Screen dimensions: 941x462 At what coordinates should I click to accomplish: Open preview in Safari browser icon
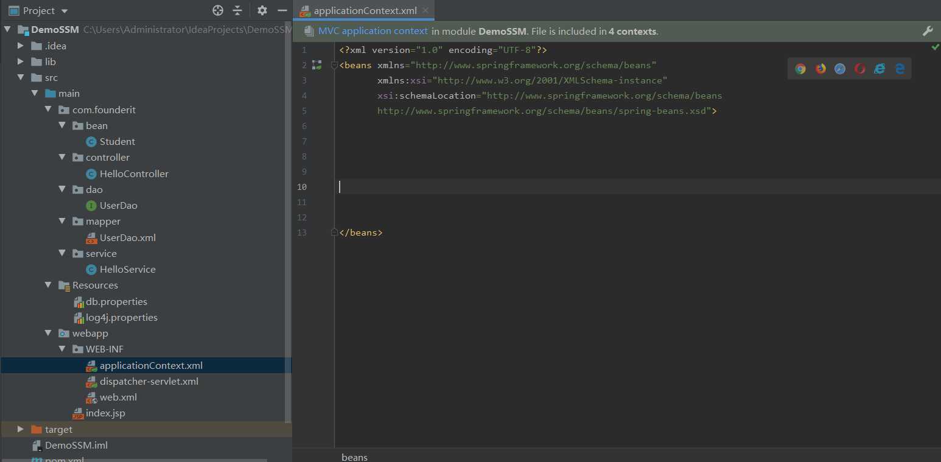click(840, 69)
